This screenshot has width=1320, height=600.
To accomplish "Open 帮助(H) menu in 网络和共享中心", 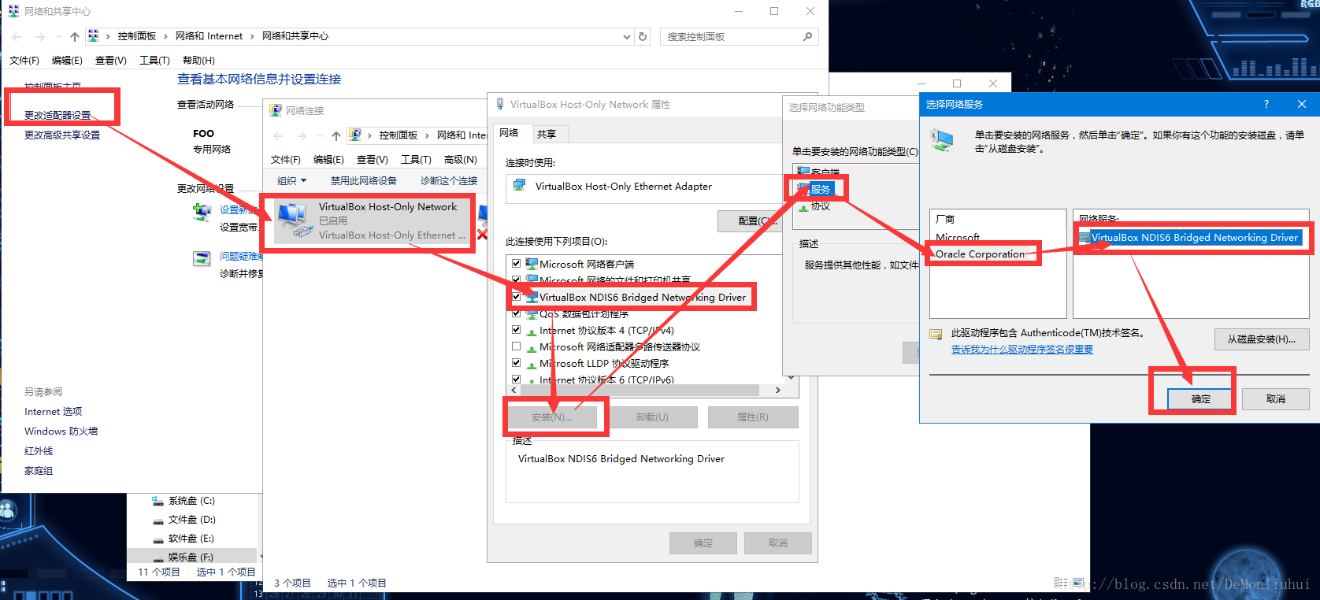I will [198, 60].
